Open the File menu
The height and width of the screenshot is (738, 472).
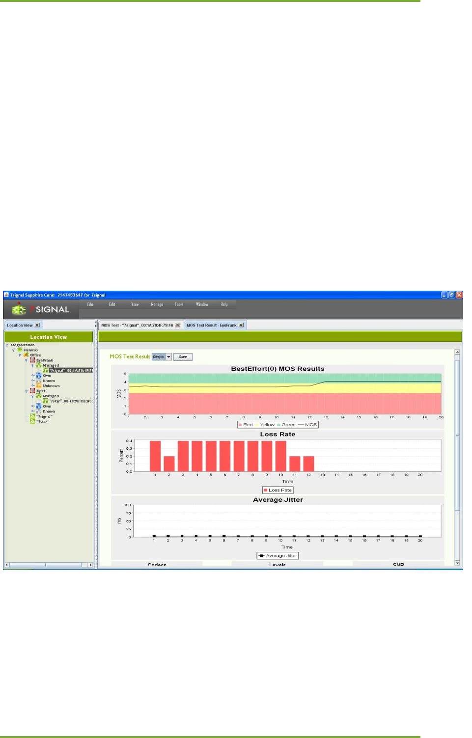(x=90, y=304)
